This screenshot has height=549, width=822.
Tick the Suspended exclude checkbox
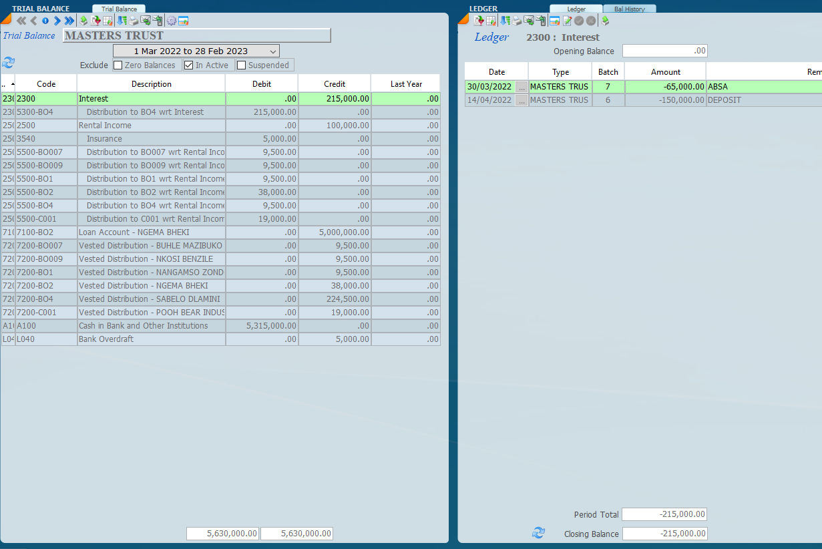pyautogui.click(x=242, y=65)
